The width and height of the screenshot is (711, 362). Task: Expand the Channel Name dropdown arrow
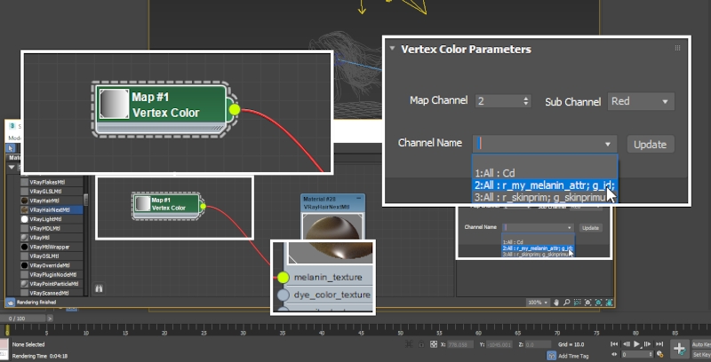(x=608, y=144)
